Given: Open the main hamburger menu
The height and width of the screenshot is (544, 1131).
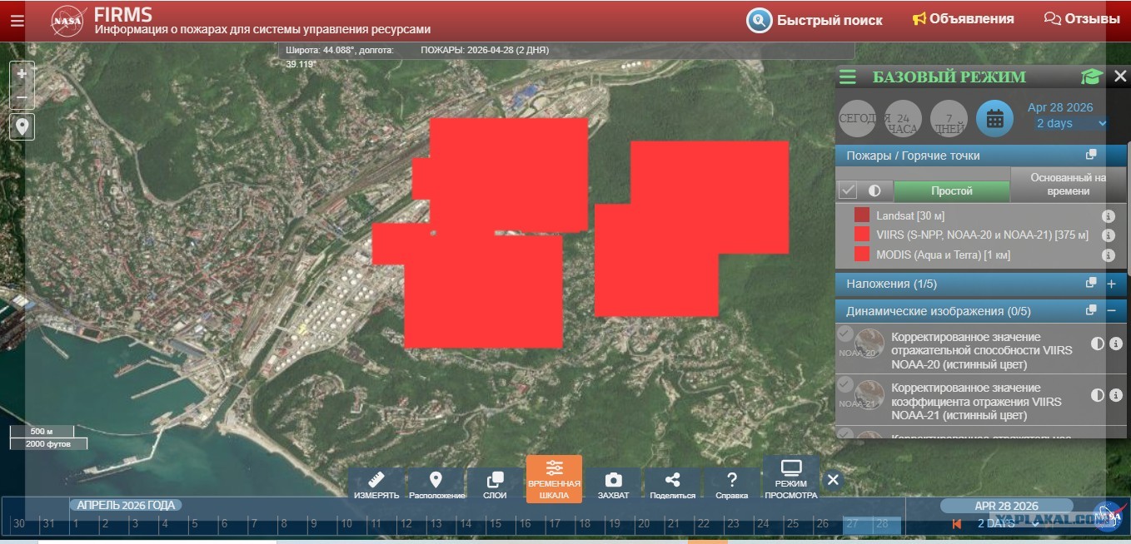Looking at the screenshot, I should coord(17,20).
